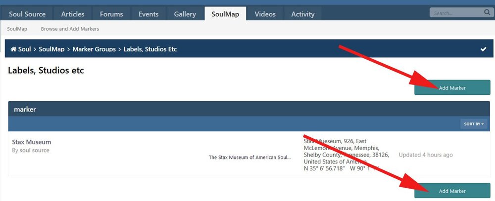Open SoulMap breadcrumb link

pyautogui.click(x=51, y=49)
